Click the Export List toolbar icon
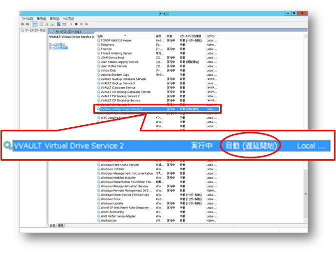This screenshot has width=336, height=254. (x=51, y=24)
